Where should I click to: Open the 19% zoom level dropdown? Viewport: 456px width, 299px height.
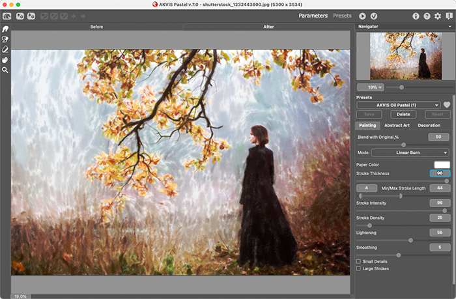click(x=370, y=87)
